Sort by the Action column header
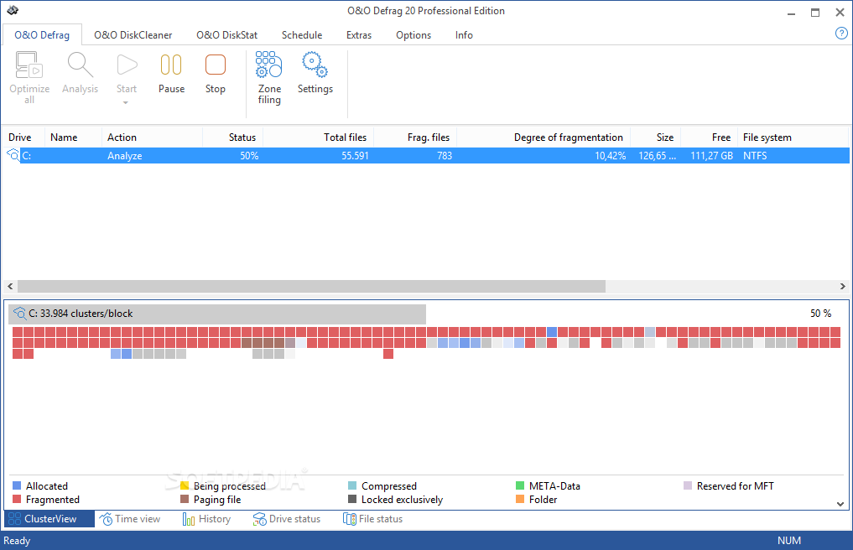 152,137
